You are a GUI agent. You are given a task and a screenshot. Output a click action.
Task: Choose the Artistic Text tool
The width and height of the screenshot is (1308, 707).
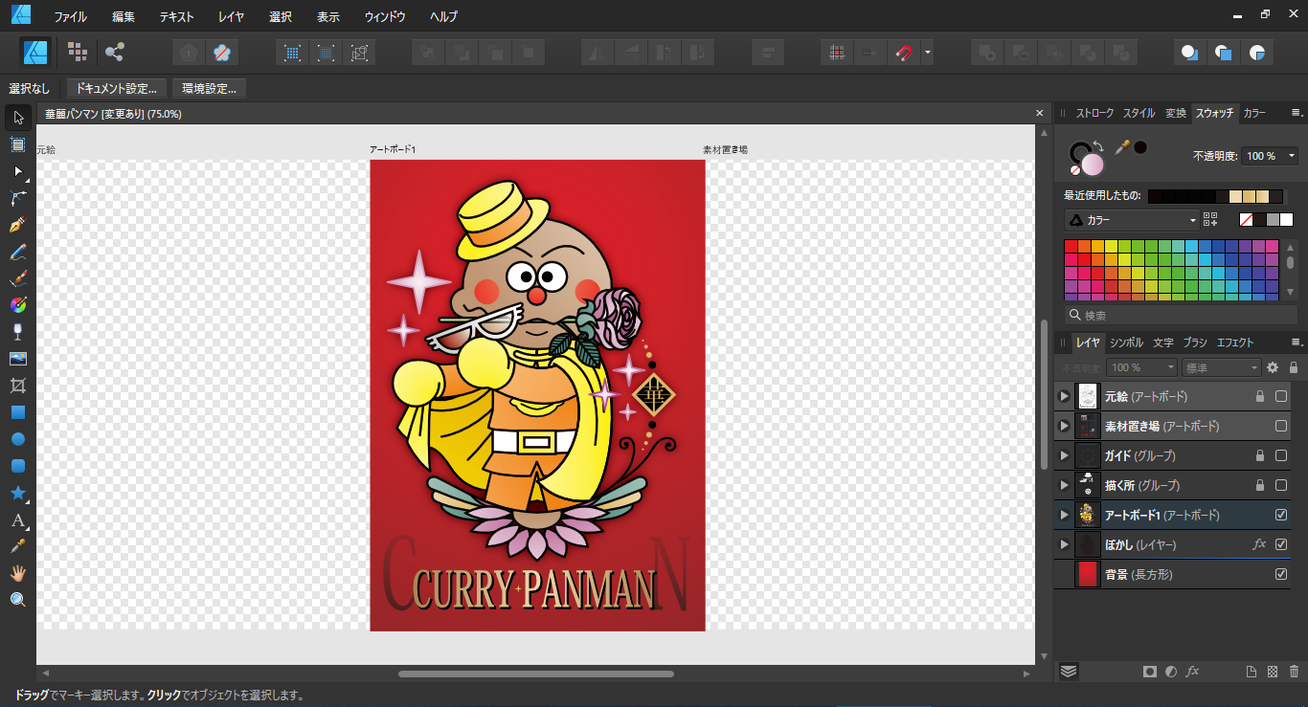pos(17,520)
